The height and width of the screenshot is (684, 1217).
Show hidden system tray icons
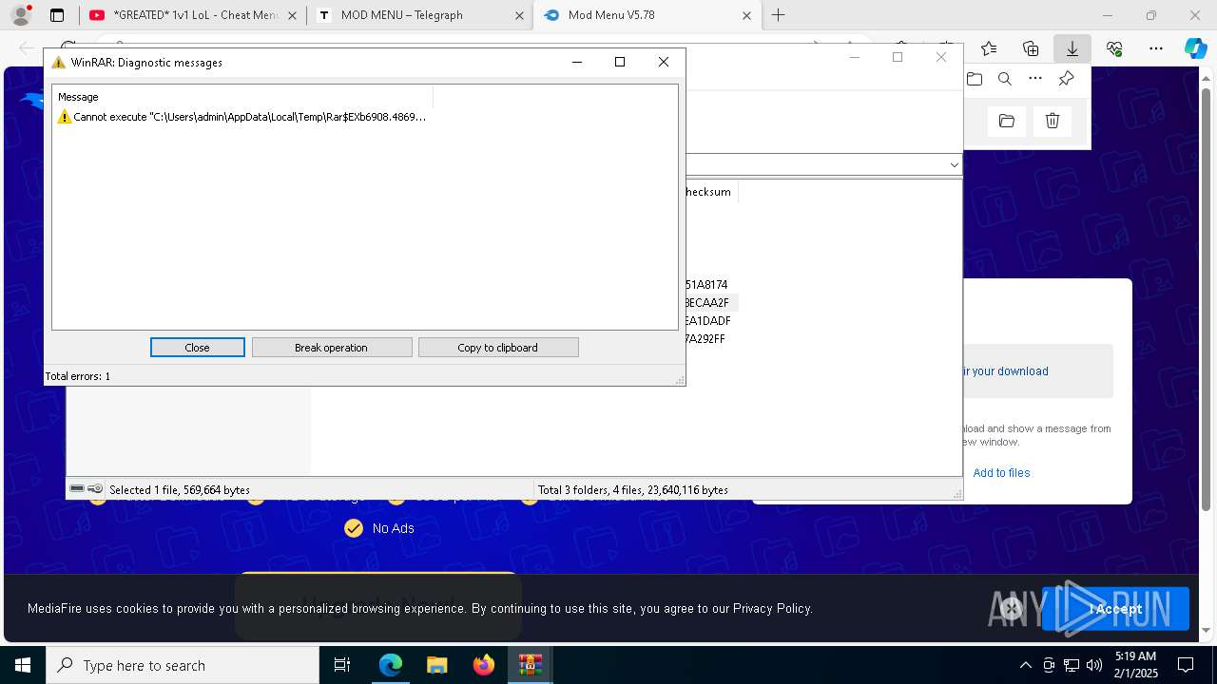[1025, 665]
